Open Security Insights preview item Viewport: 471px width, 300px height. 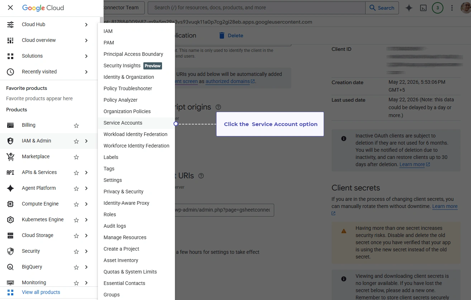pos(137,66)
